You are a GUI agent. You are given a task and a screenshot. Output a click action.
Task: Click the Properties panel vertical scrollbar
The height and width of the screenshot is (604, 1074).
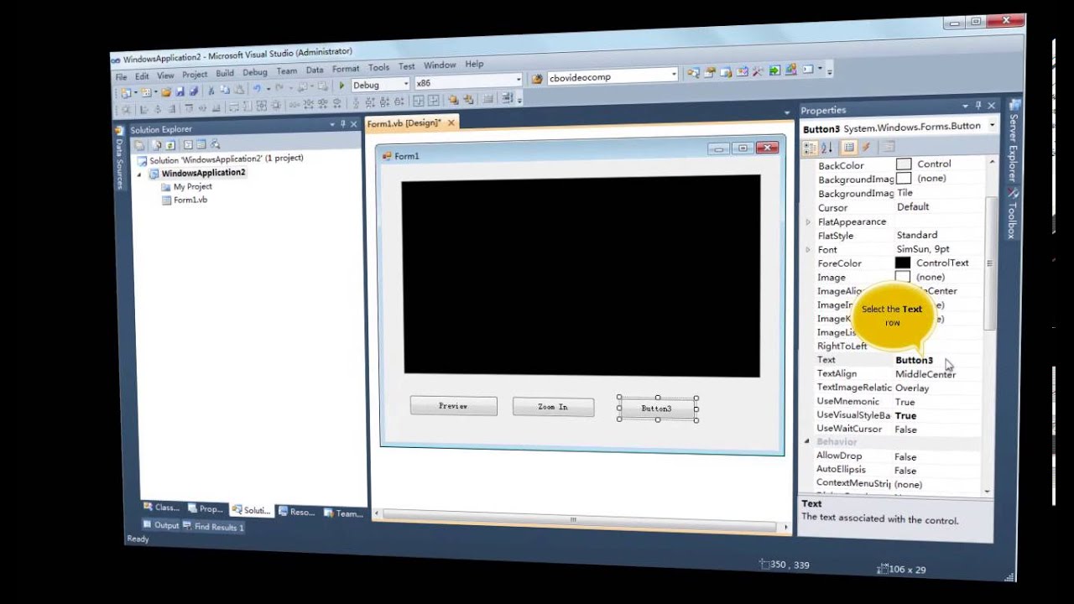pos(989,263)
